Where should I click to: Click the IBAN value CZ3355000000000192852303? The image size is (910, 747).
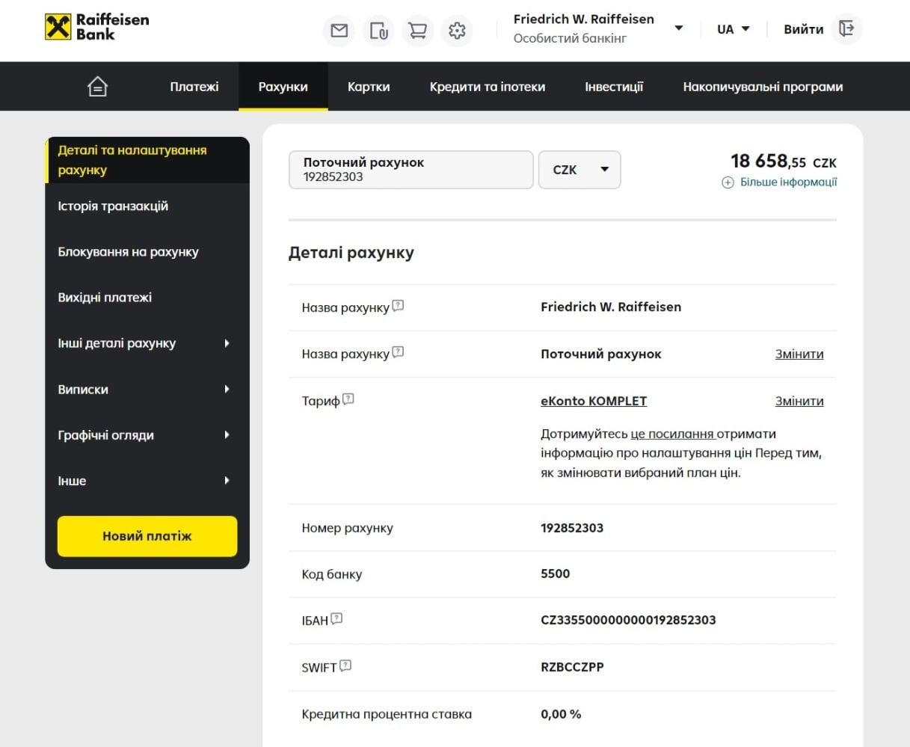tap(628, 620)
